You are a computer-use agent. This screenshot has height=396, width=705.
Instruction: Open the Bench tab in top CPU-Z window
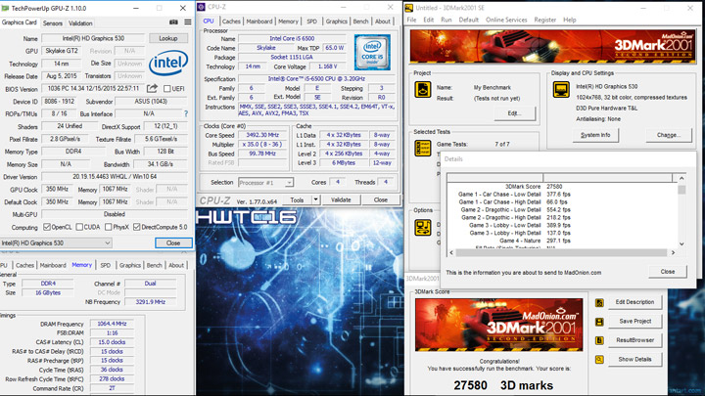pos(360,22)
